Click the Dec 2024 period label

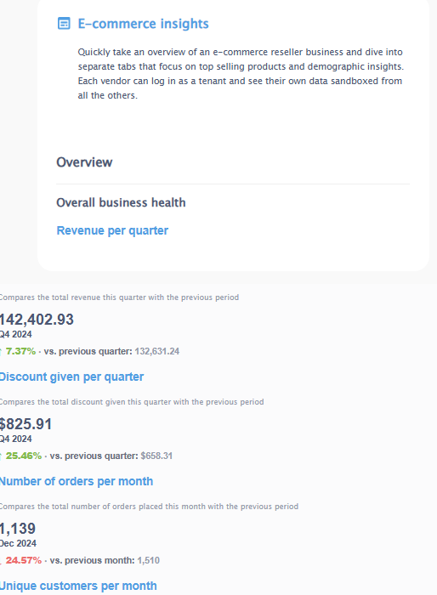pos(18,543)
